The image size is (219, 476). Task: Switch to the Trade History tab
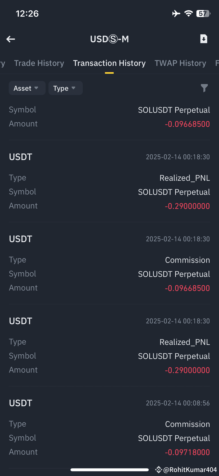pos(39,63)
